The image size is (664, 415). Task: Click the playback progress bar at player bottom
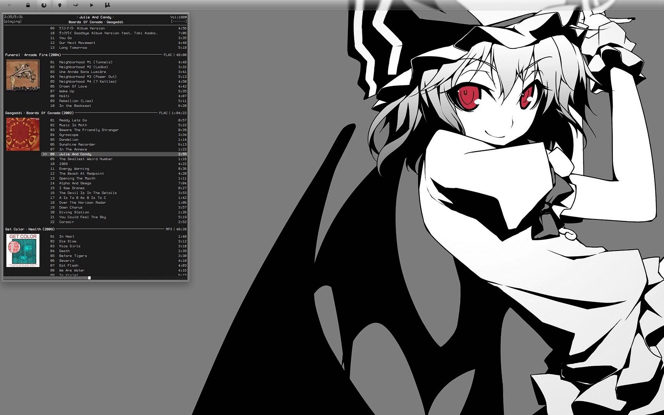95,277
